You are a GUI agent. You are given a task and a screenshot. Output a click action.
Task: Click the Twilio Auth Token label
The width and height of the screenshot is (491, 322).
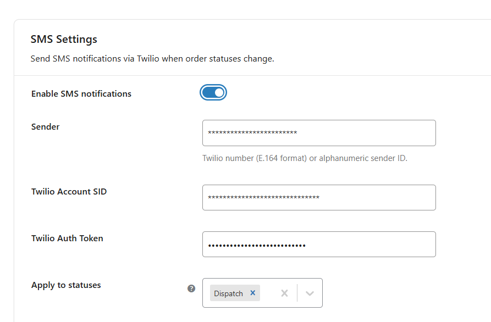(67, 238)
